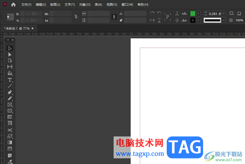
Task: Close the 未命名-1 document tab
Action: 32,28
